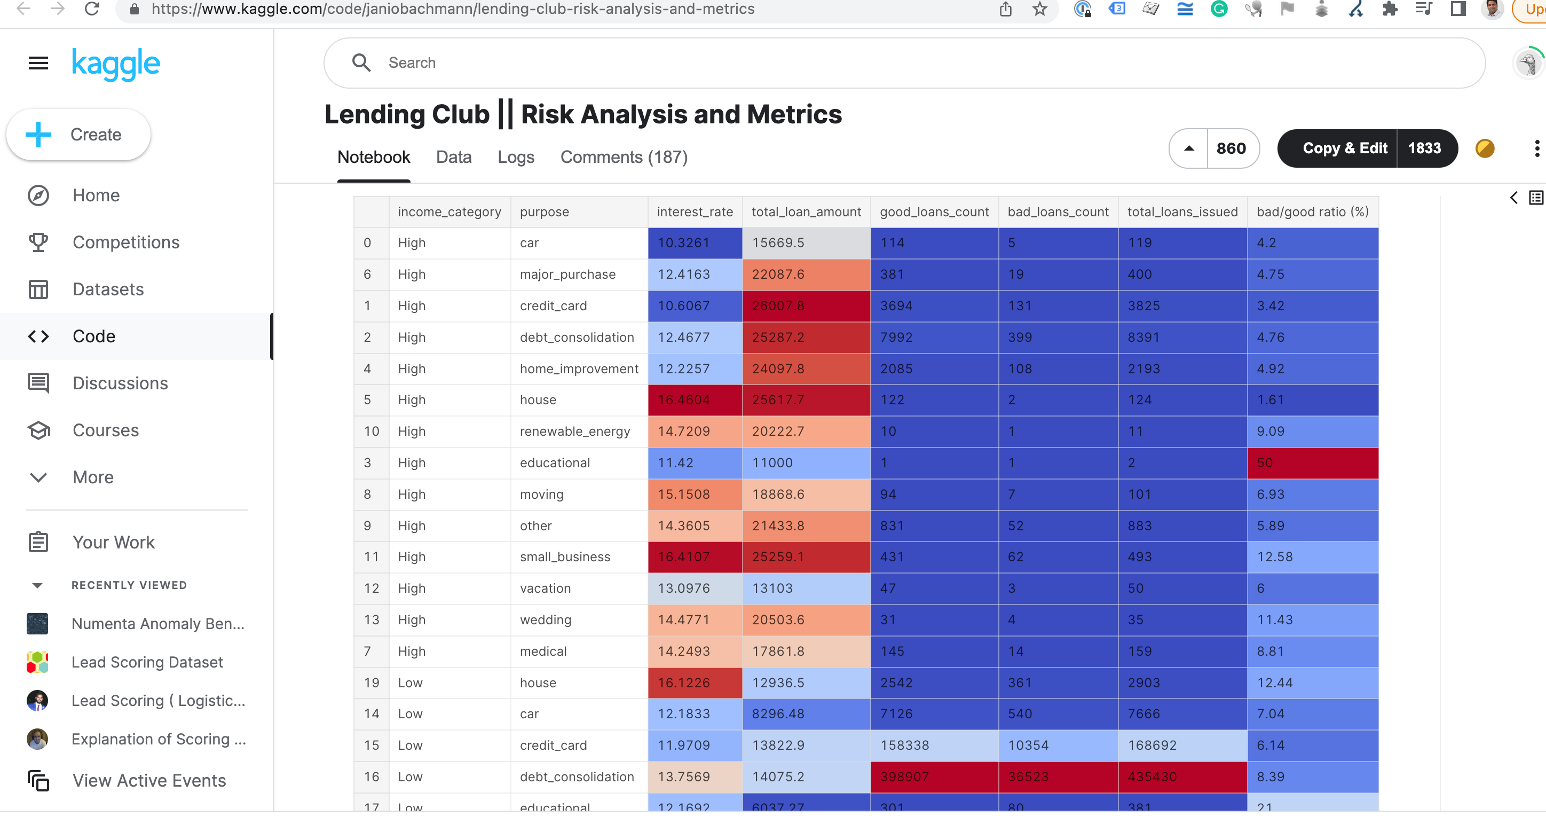Open Numenta Anomaly Benchmark recent item

(158, 624)
